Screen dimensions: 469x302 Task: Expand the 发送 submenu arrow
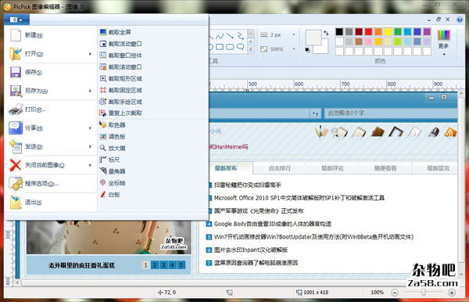(90, 146)
